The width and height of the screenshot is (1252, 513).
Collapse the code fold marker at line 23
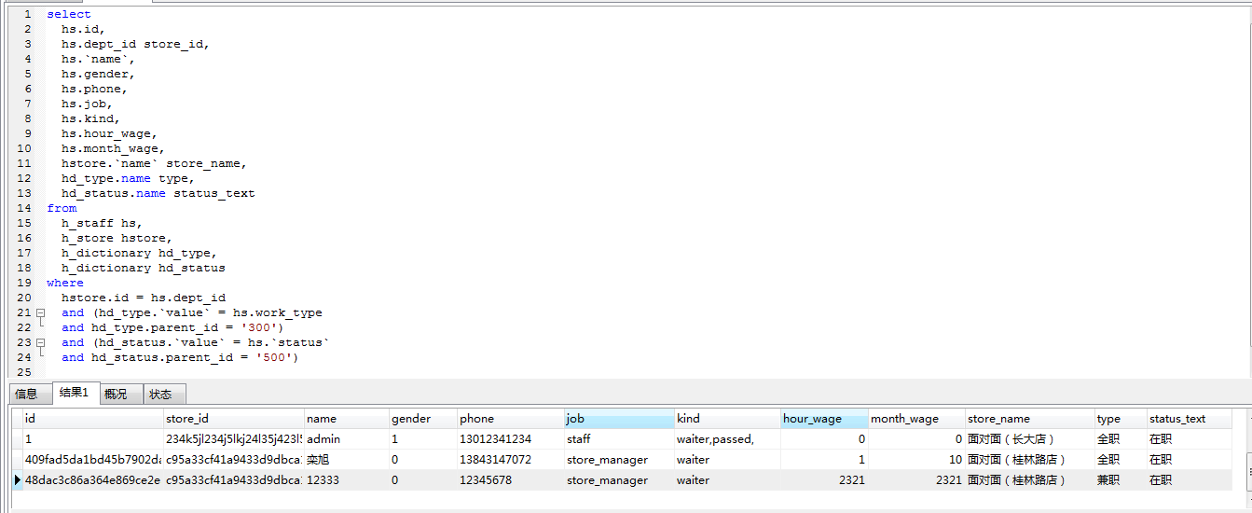point(40,342)
